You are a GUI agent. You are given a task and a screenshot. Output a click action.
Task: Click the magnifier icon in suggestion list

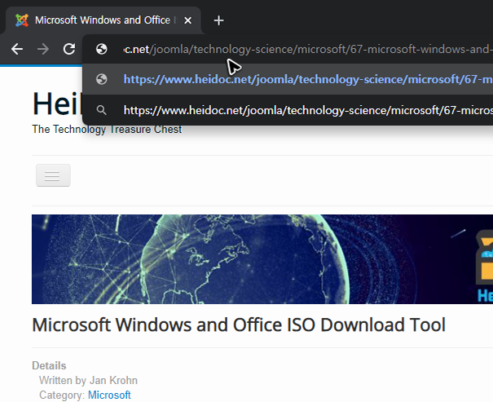point(101,110)
